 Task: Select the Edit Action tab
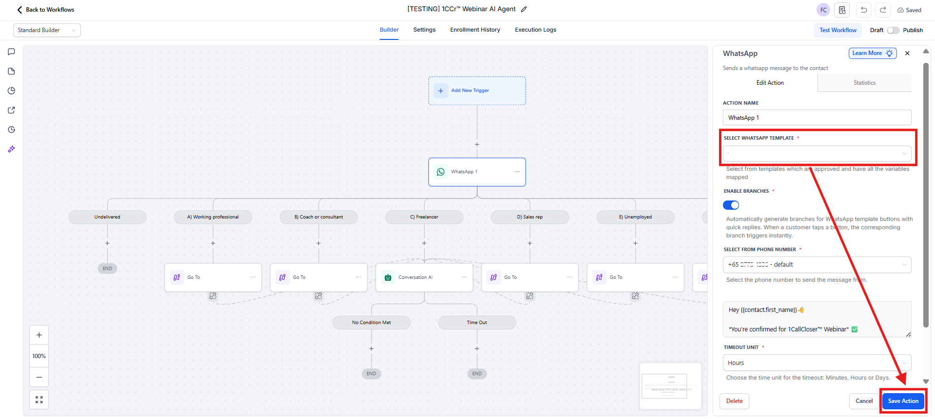tap(770, 83)
